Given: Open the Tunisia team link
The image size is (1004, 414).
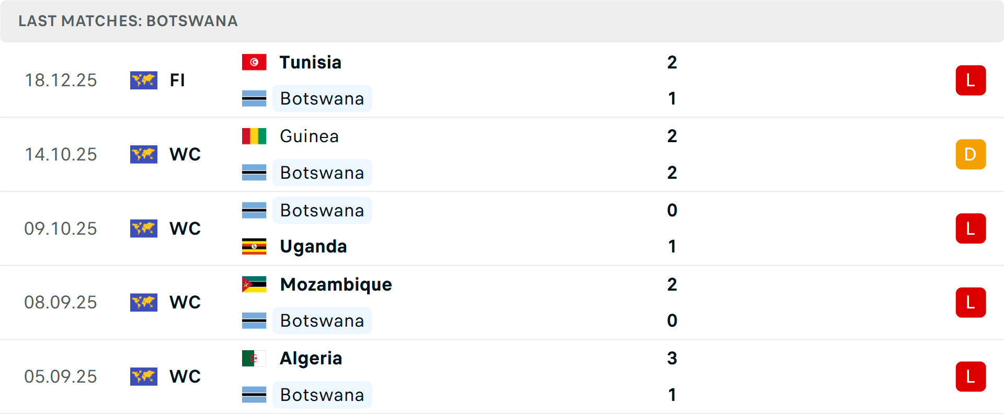Looking at the screenshot, I should pyautogui.click(x=310, y=62).
